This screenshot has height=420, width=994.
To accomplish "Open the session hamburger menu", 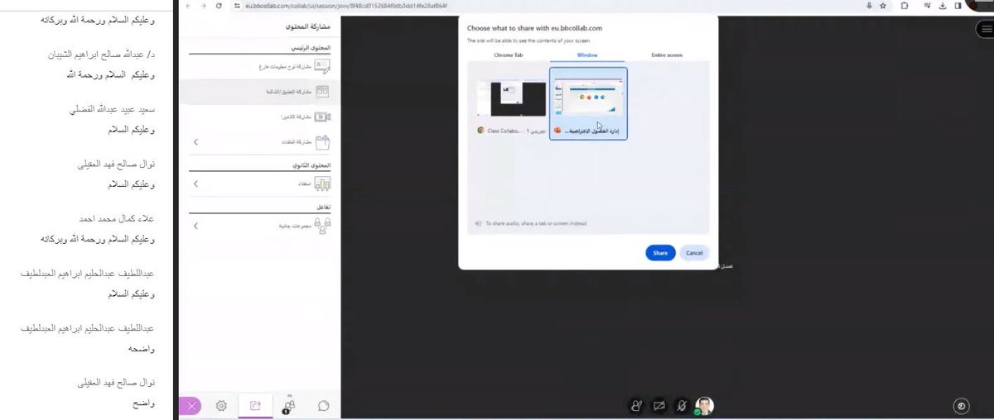I will pyautogui.click(x=984, y=28).
